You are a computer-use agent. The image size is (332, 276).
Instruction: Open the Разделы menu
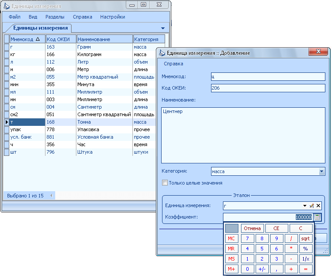(55, 17)
